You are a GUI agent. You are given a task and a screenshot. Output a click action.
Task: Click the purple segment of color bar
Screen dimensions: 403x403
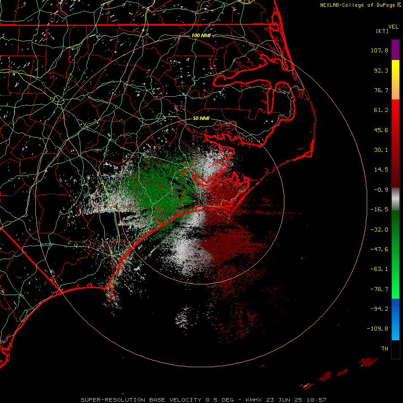tap(395, 50)
